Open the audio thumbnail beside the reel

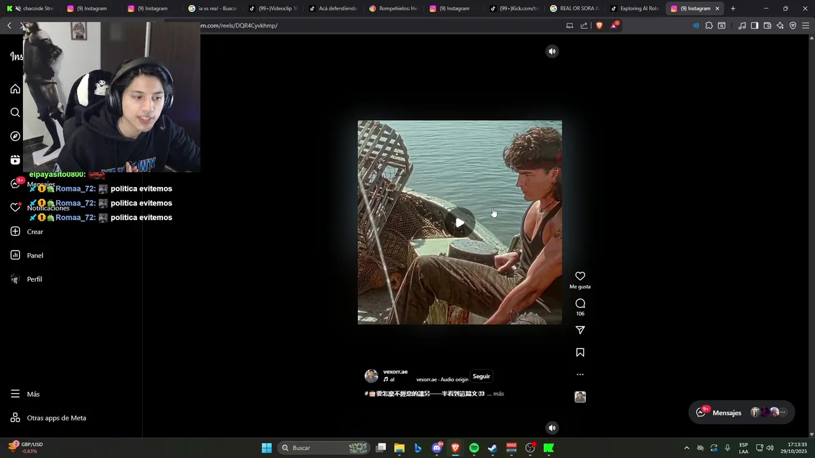click(580, 397)
